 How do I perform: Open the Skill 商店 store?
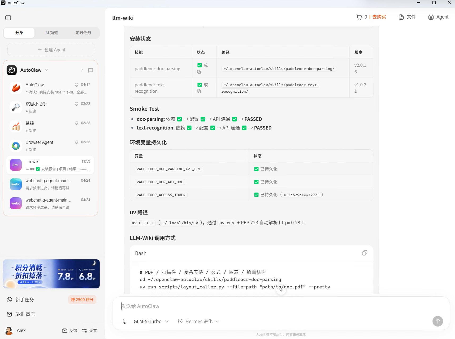21,314
